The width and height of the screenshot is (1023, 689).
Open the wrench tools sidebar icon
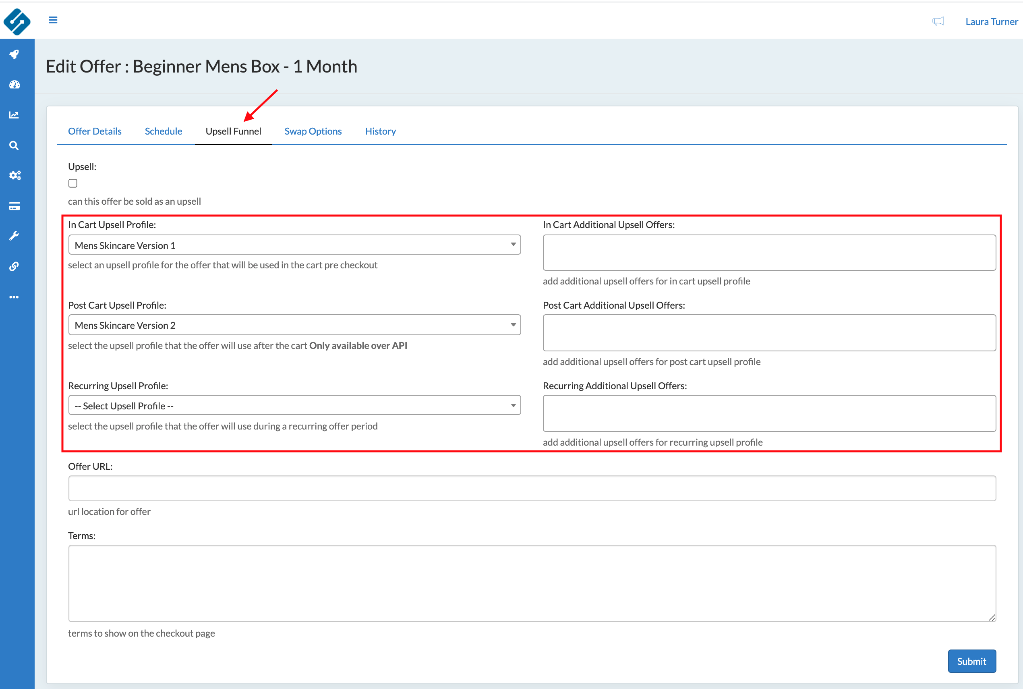point(14,236)
